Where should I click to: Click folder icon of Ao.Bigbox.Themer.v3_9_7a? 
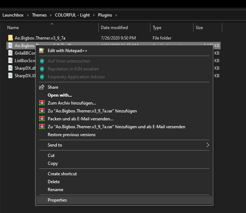[10, 38]
